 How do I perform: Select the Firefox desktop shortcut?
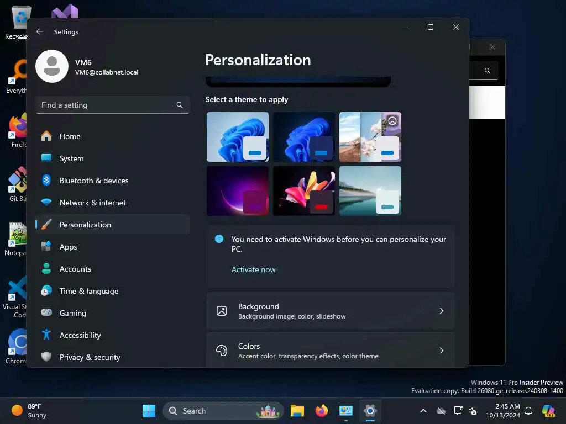(18, 130)
